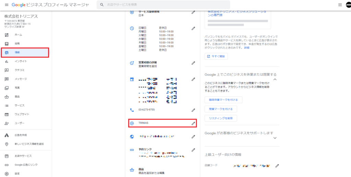This screenshot has width=351, height=177.
Task: Click the clock icon for business hours
Action: coord(132,28)
